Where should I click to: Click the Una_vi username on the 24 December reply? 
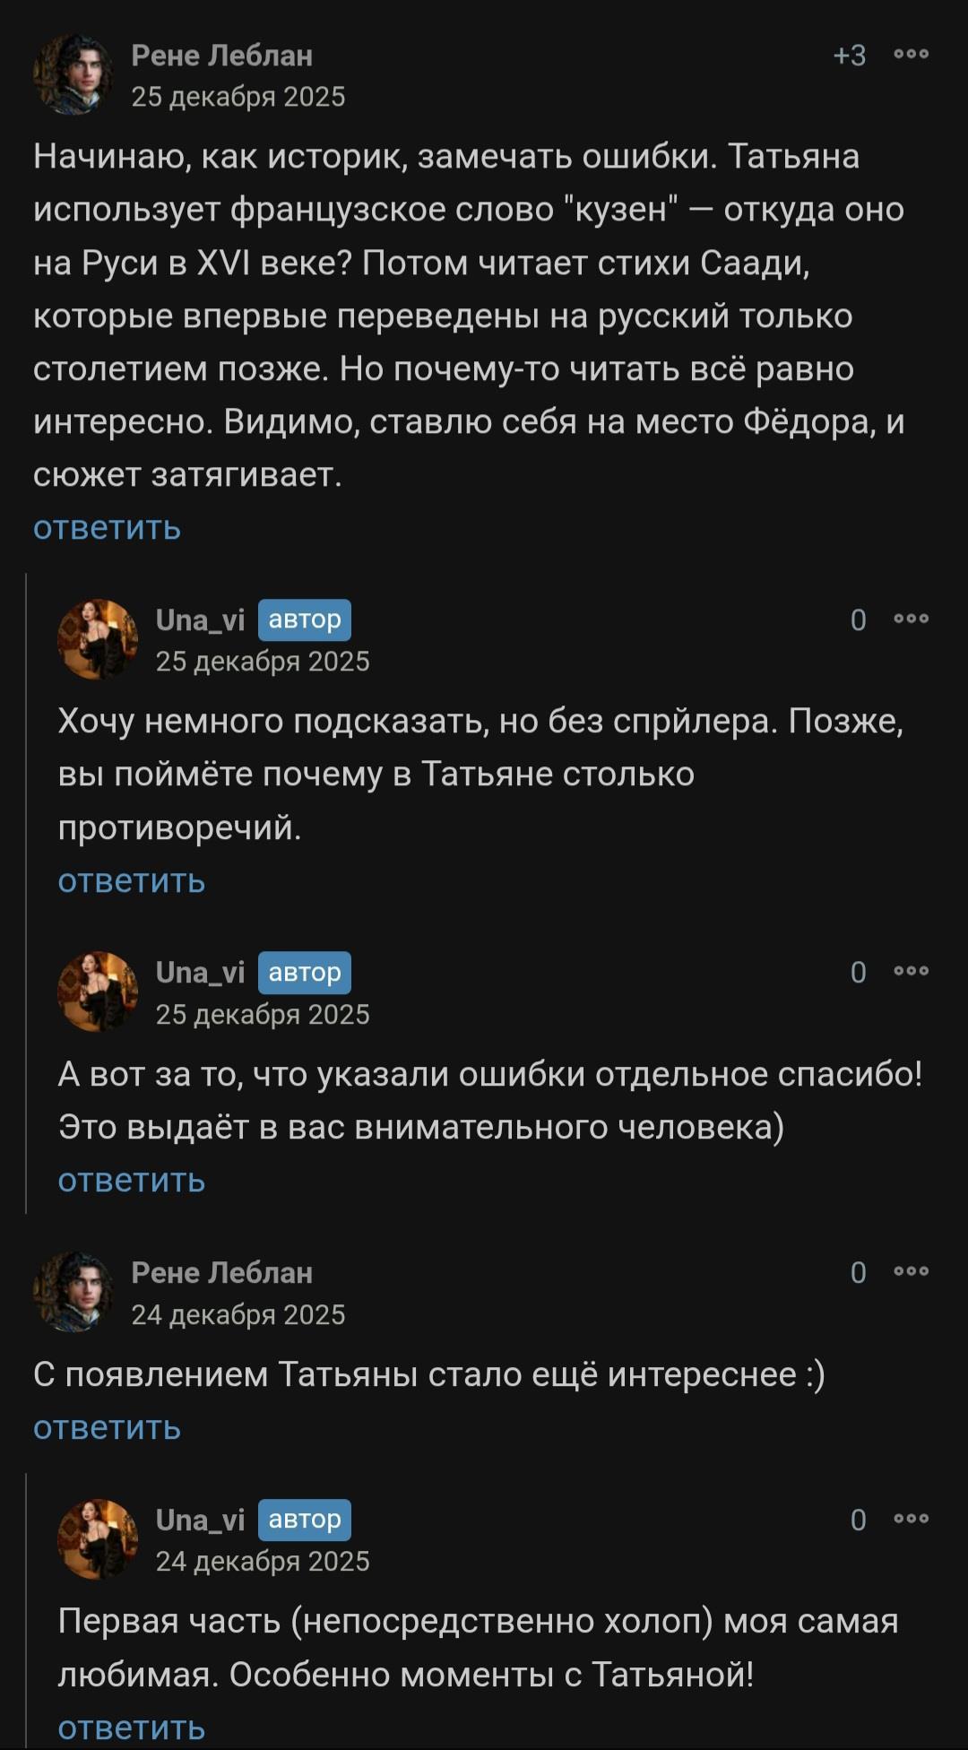pyautogui.click(x=200, y=1520)
